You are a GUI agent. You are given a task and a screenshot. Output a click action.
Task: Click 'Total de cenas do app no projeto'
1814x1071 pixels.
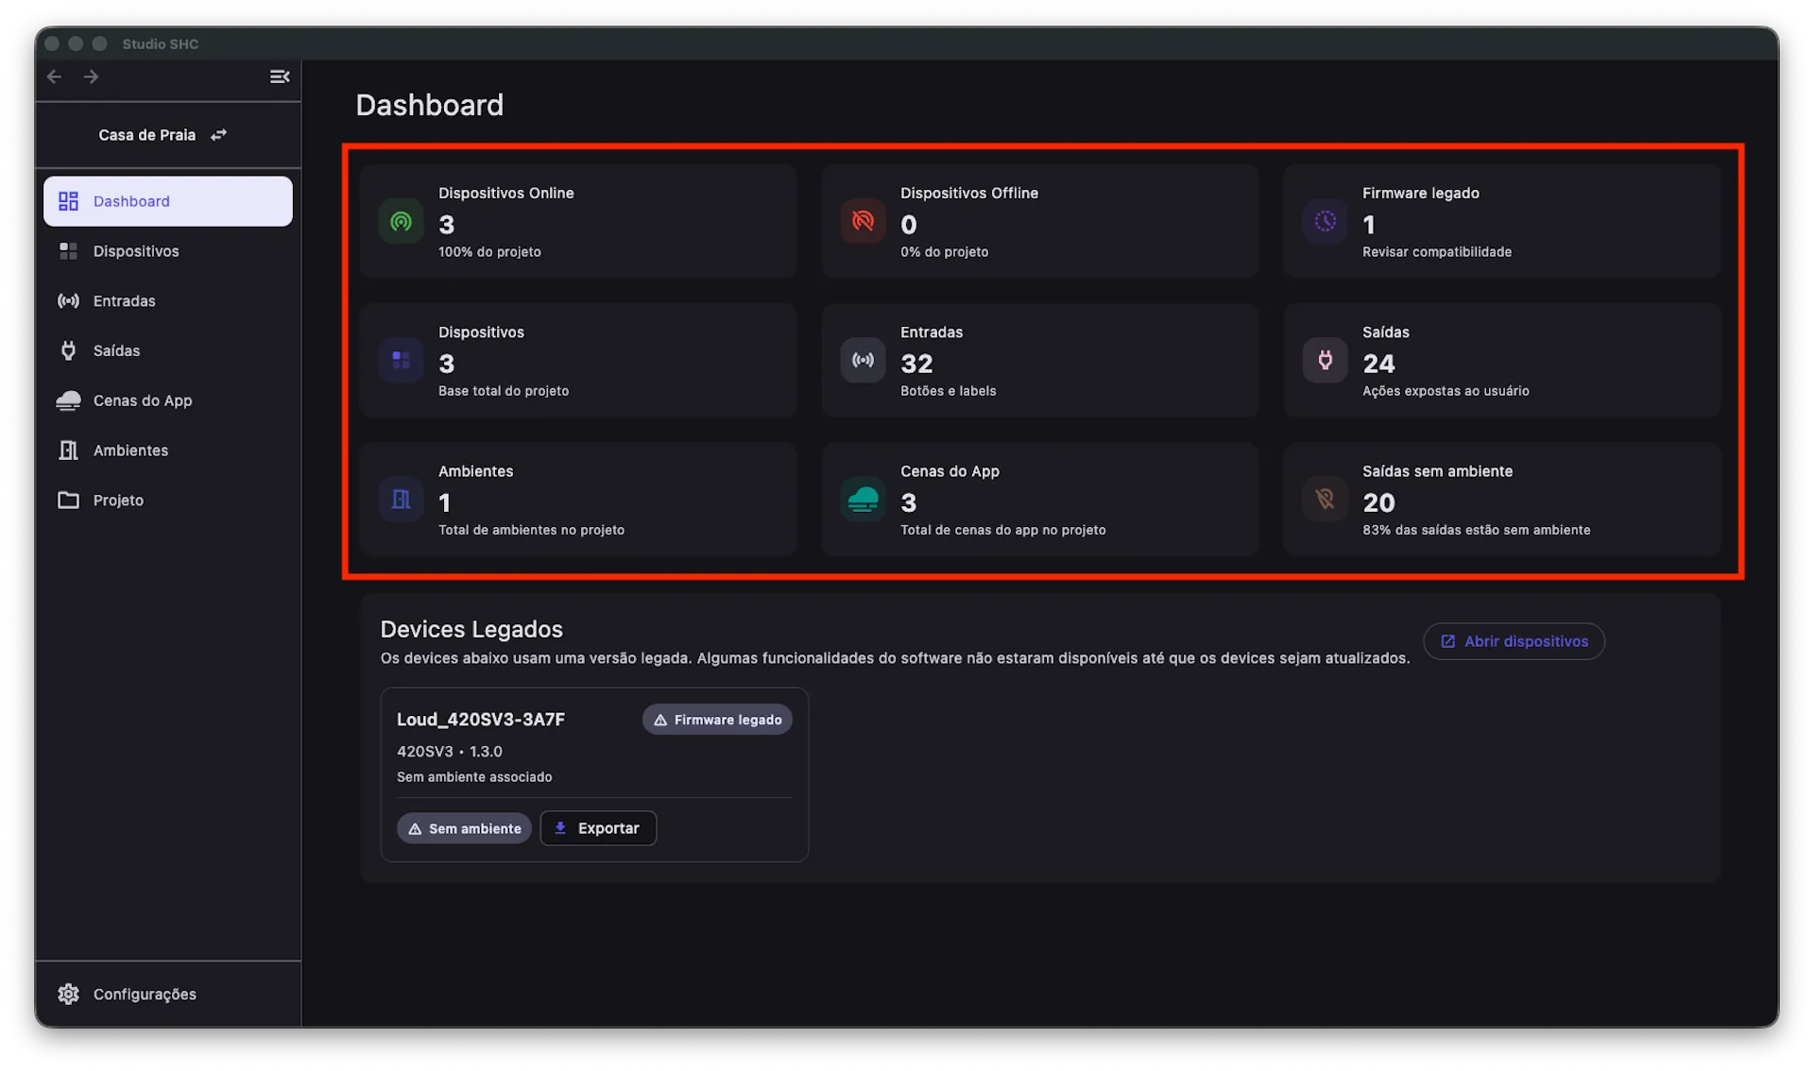tap(1003, 530)
